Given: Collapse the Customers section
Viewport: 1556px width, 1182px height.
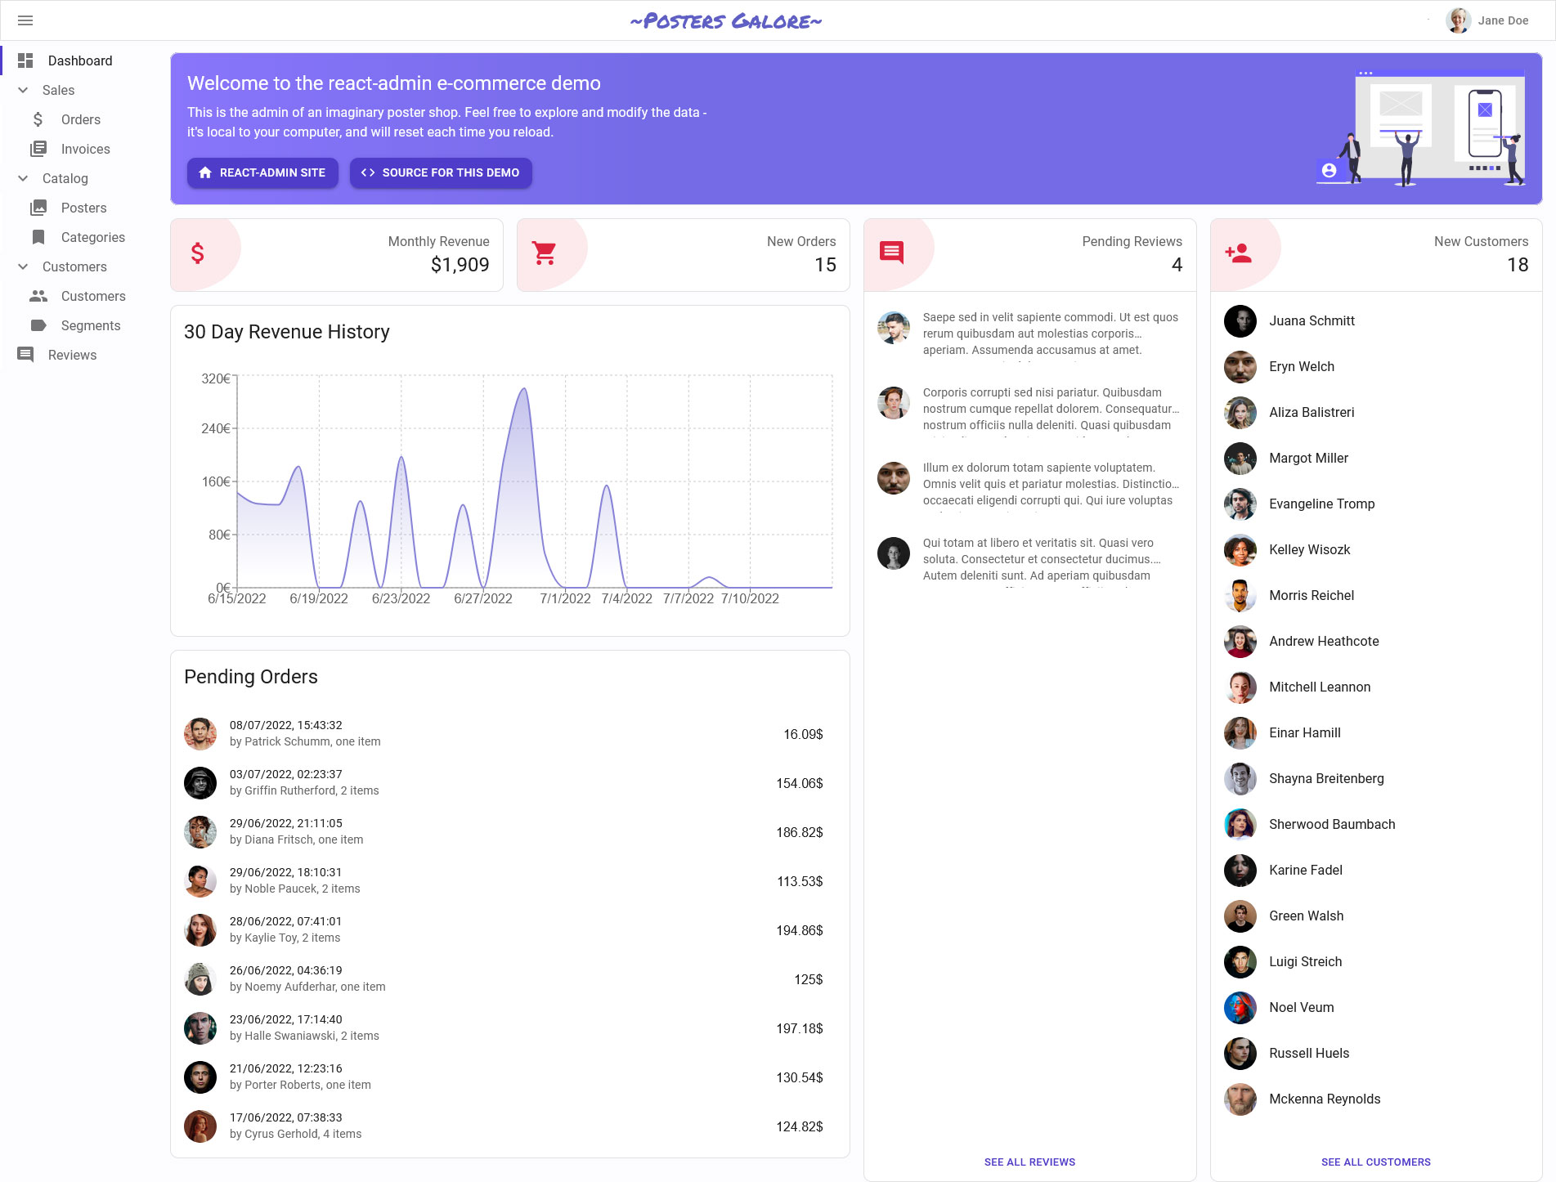Looking at the screenshot, I should point(22,266).
